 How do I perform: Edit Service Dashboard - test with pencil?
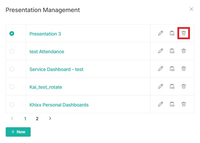(x=161, y=69)
